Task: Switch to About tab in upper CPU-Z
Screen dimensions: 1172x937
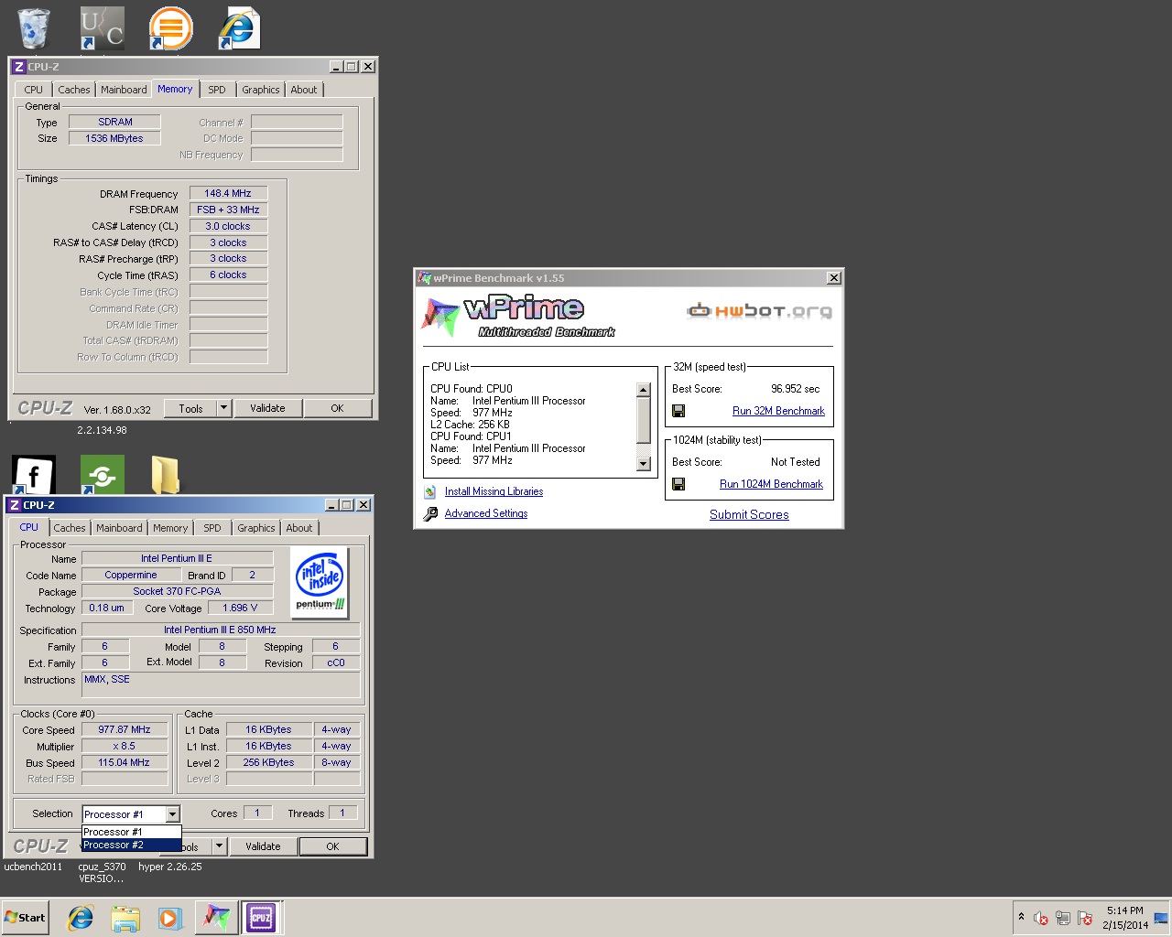Action: tap(304, 90)
